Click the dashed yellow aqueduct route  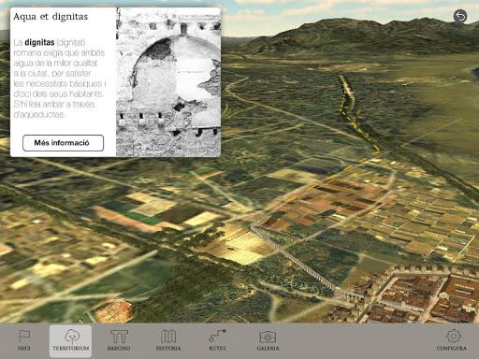(346, 134)
